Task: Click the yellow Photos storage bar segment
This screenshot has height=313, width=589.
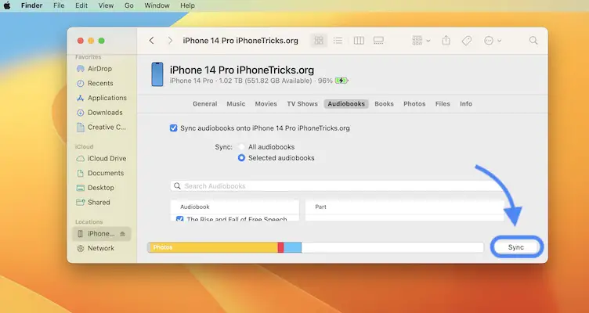Action: [x=211, y=247]
